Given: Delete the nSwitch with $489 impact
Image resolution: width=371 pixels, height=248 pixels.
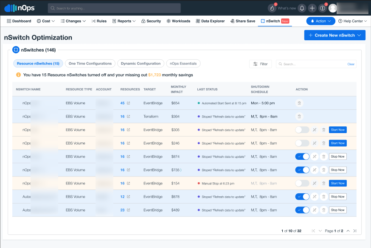Looking at the screenshot, I should (324, 210).
